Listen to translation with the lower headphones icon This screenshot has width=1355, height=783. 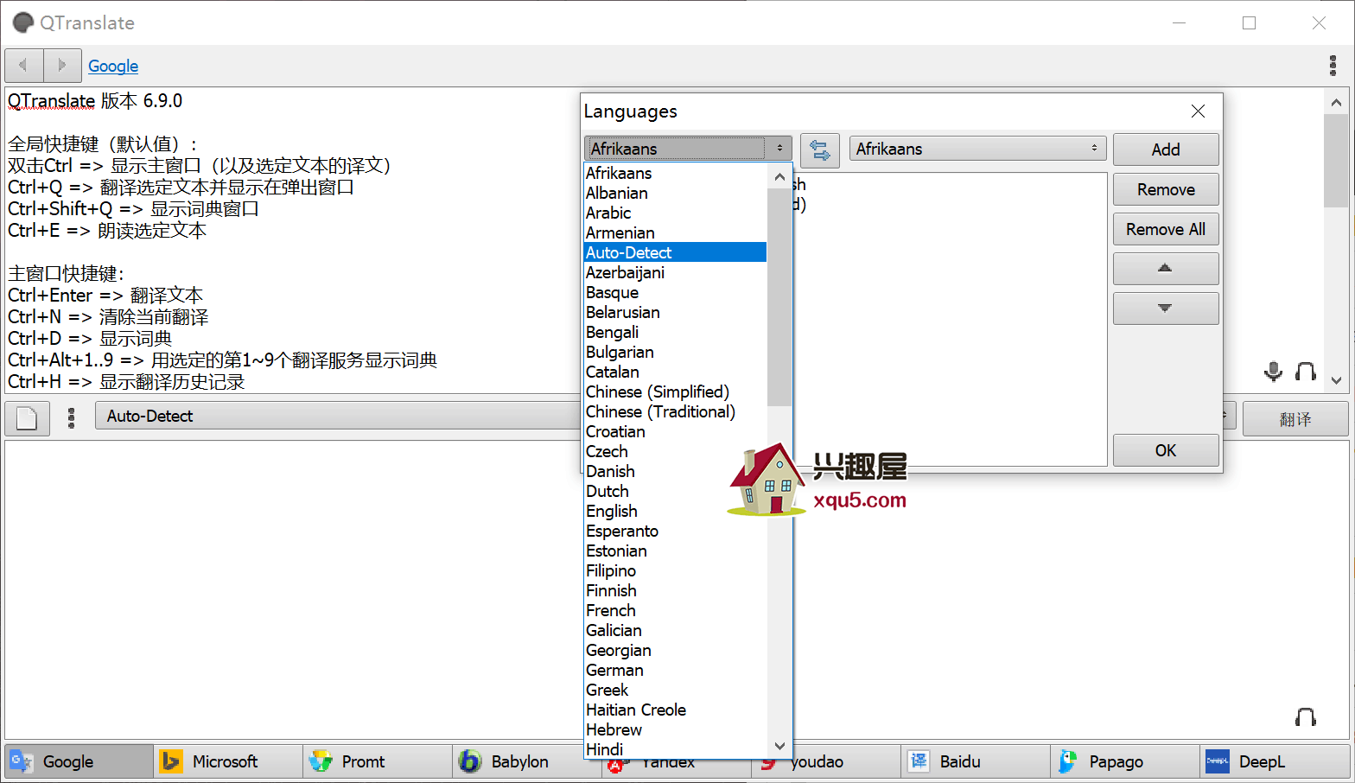1306,716
